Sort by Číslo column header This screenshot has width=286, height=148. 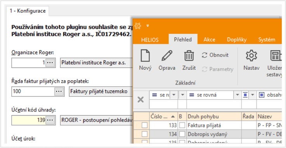pyautogui.click(x=163, y=117)
